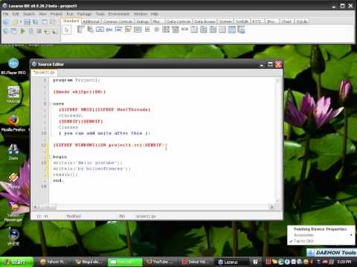Switch to the Lazarus taskbar button
This screenshot has width=357, height=267.
231,262
